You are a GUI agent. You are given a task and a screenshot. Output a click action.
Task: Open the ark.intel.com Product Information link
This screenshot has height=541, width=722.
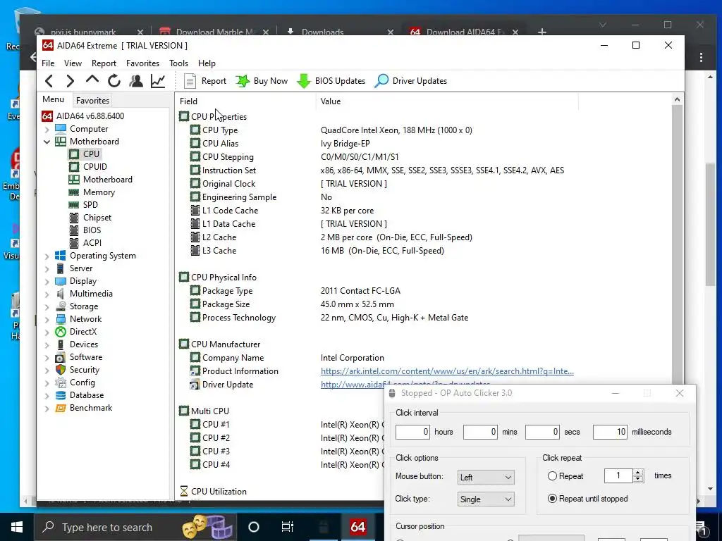[x=447, y=371]
